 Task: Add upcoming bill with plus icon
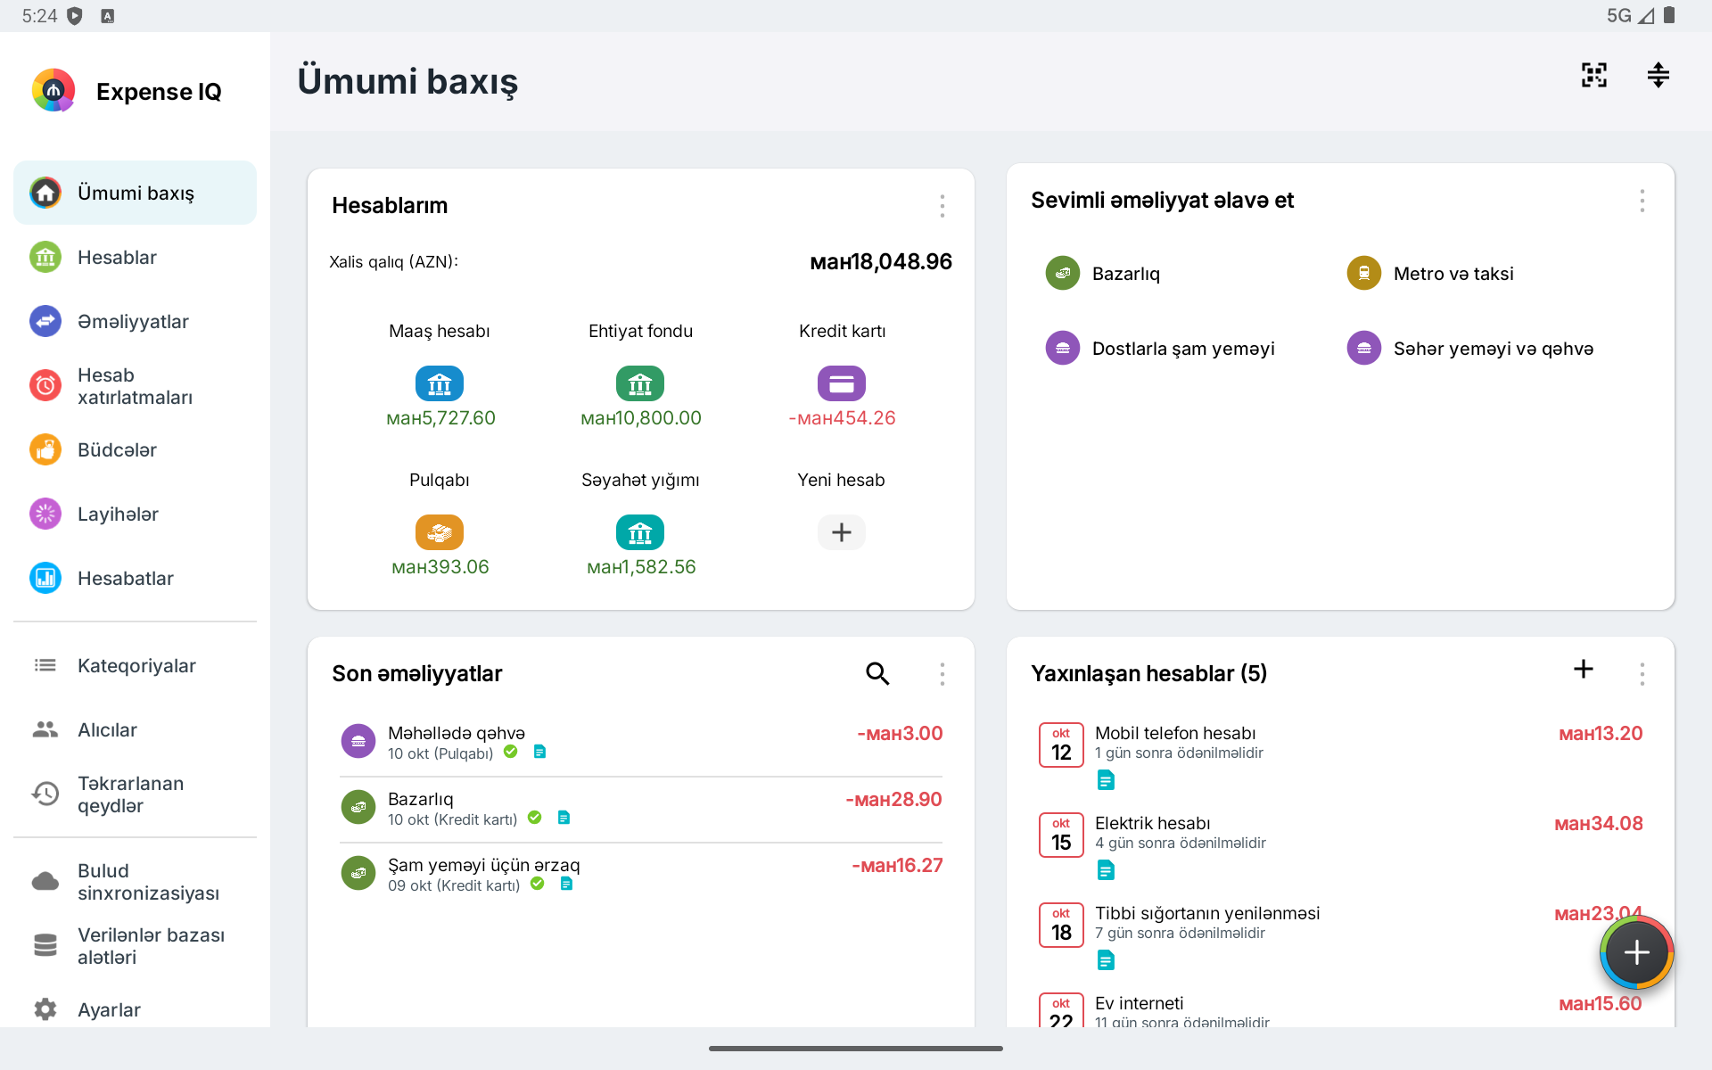(1584, 669)
